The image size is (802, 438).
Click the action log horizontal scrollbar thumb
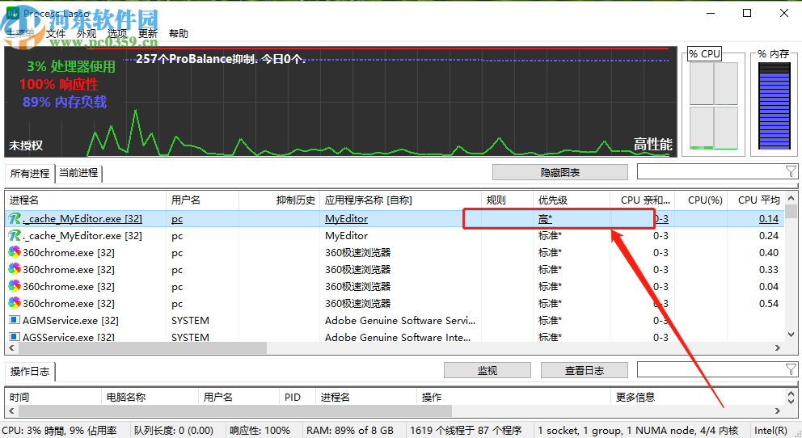[235, 411]
